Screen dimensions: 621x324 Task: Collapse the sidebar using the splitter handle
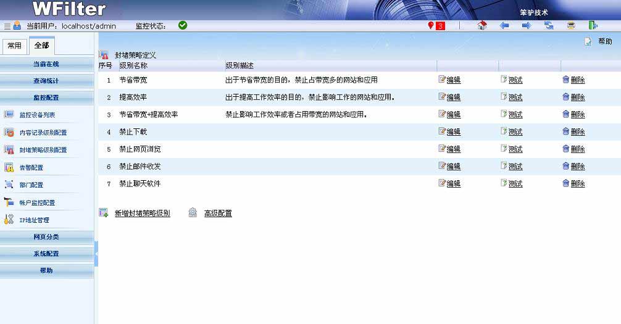point(96,254)
